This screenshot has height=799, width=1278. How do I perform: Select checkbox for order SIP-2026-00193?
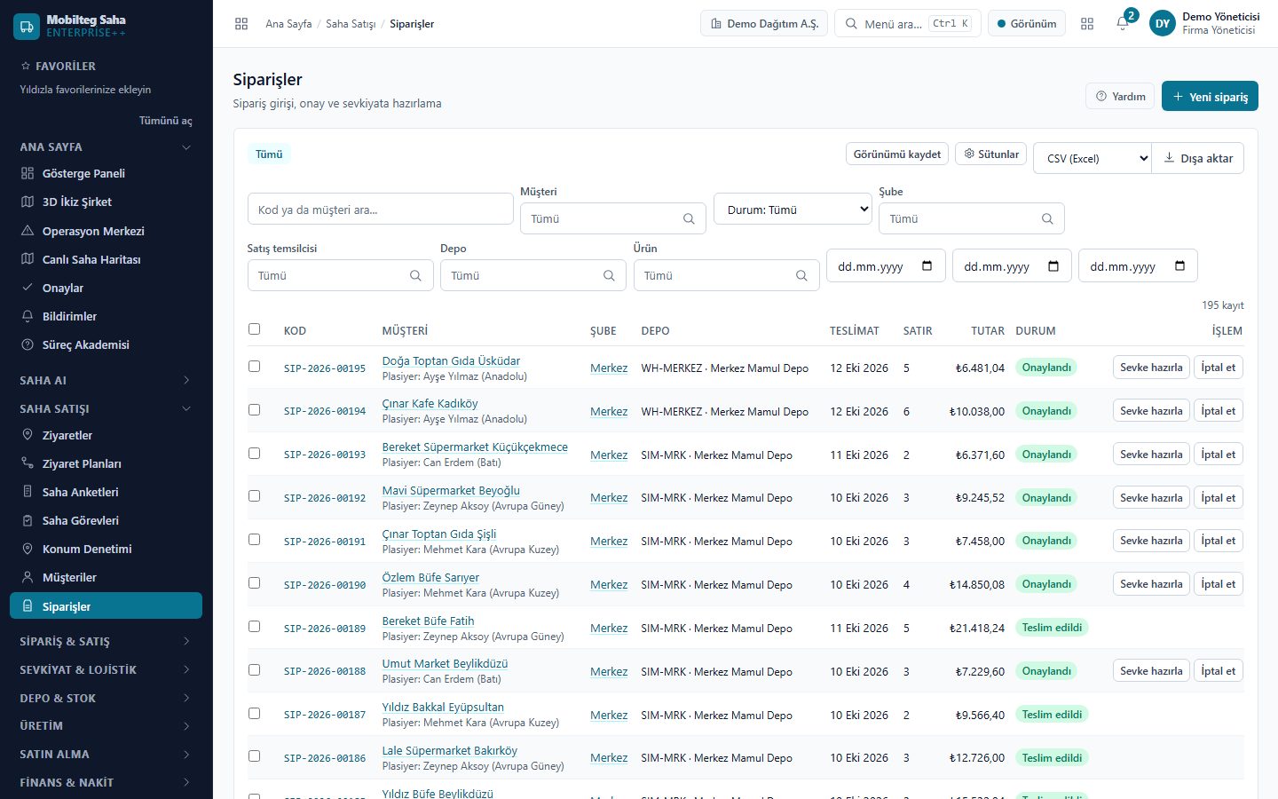point(255,454)
